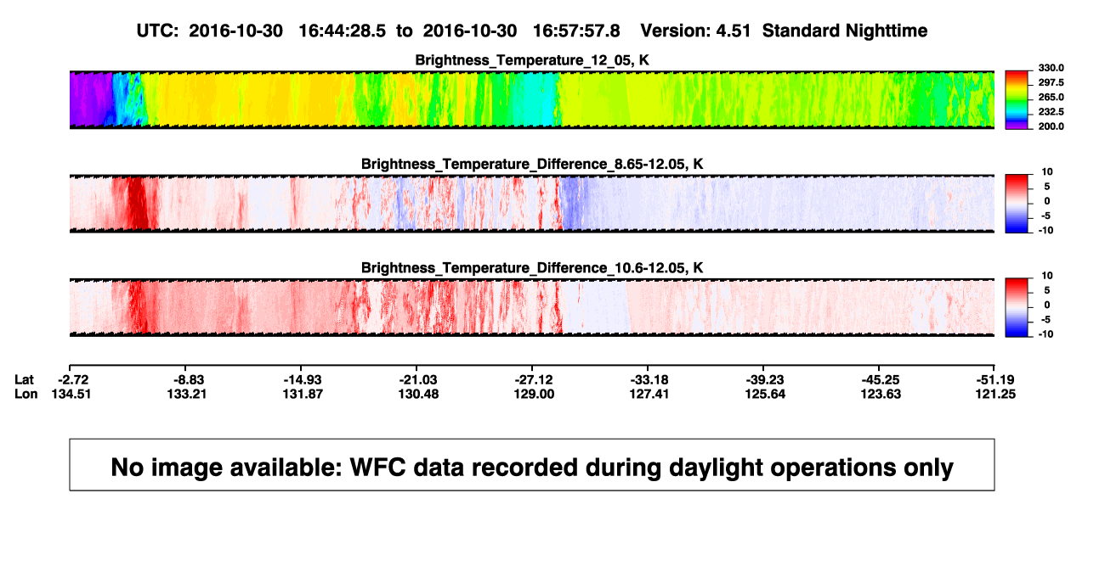This screenshot has height=566, width=1105.
Task: Click latitude value -39.23
Action: pos(763,379)
